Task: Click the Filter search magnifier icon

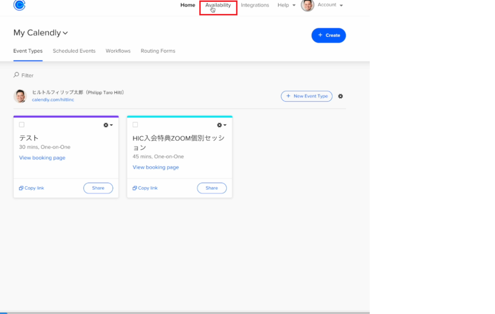Action: [16, 75]
